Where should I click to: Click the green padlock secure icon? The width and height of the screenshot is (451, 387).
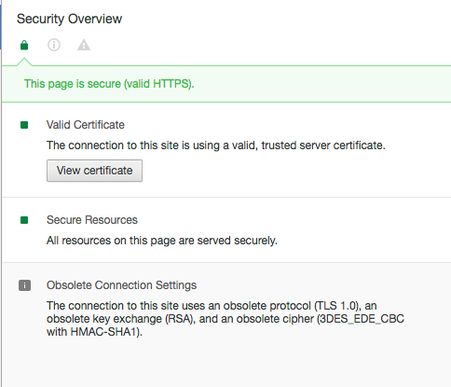tap(24, 45)
